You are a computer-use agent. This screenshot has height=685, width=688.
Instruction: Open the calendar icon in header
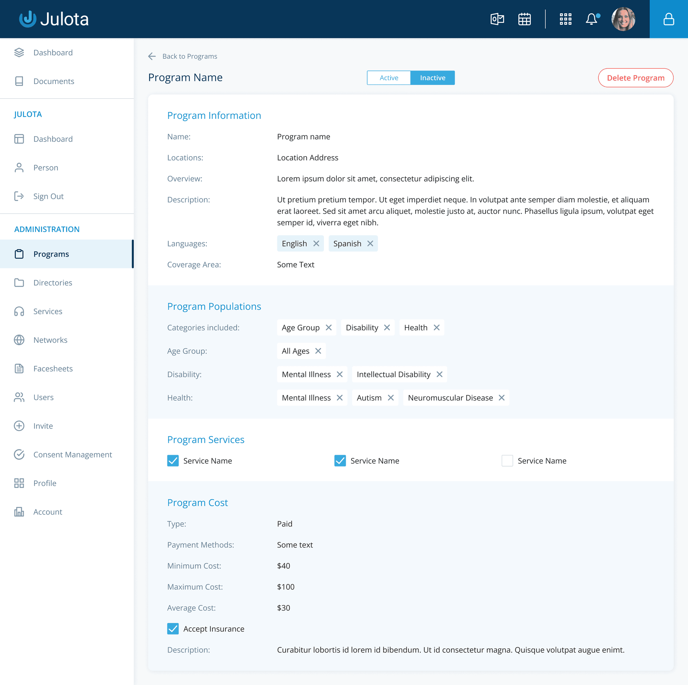pyautogui.click(x=524, y=19)
